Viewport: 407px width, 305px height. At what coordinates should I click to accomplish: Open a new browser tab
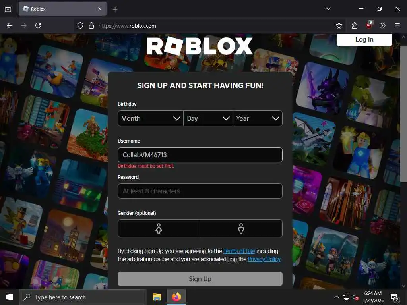115,9
